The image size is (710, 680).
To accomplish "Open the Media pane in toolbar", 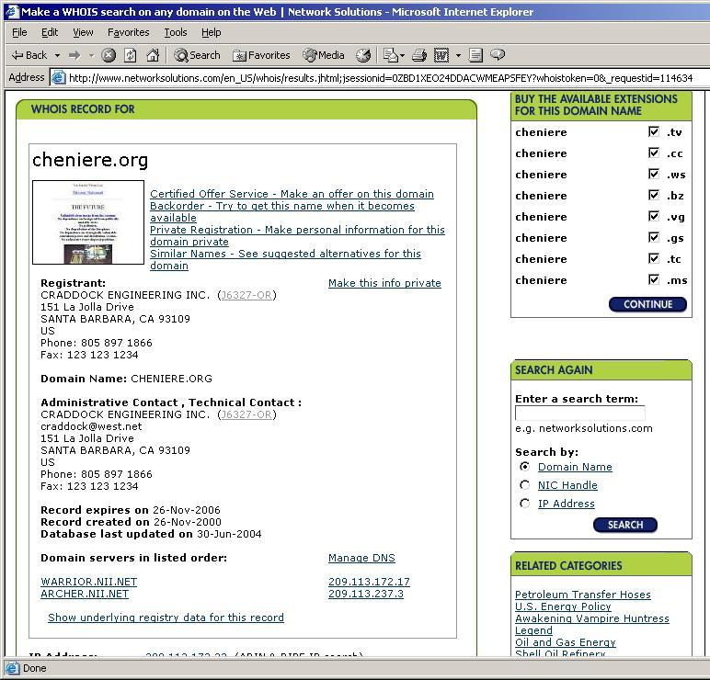I will 324,55.
